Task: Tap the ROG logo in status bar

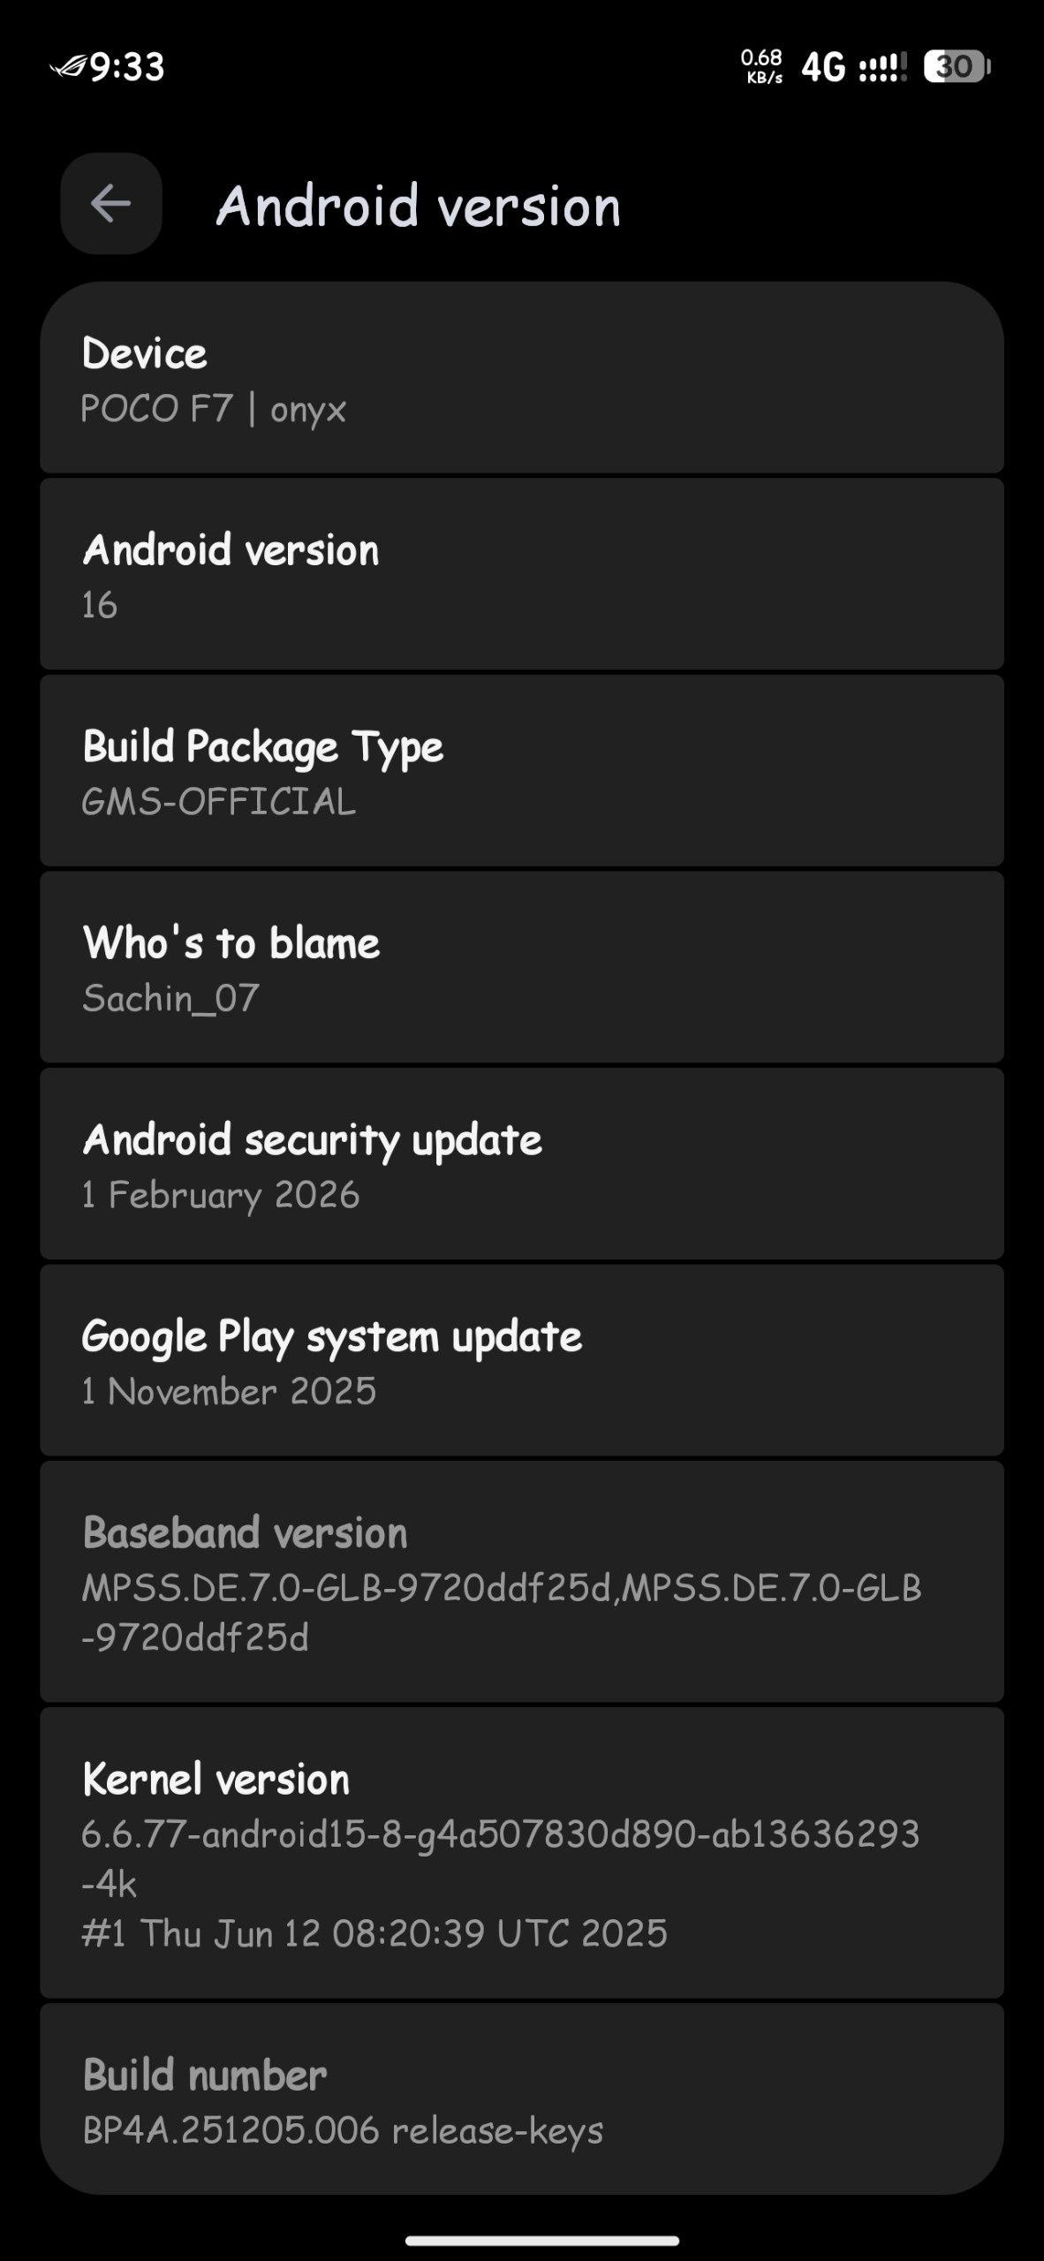Action: click(69, 66)
